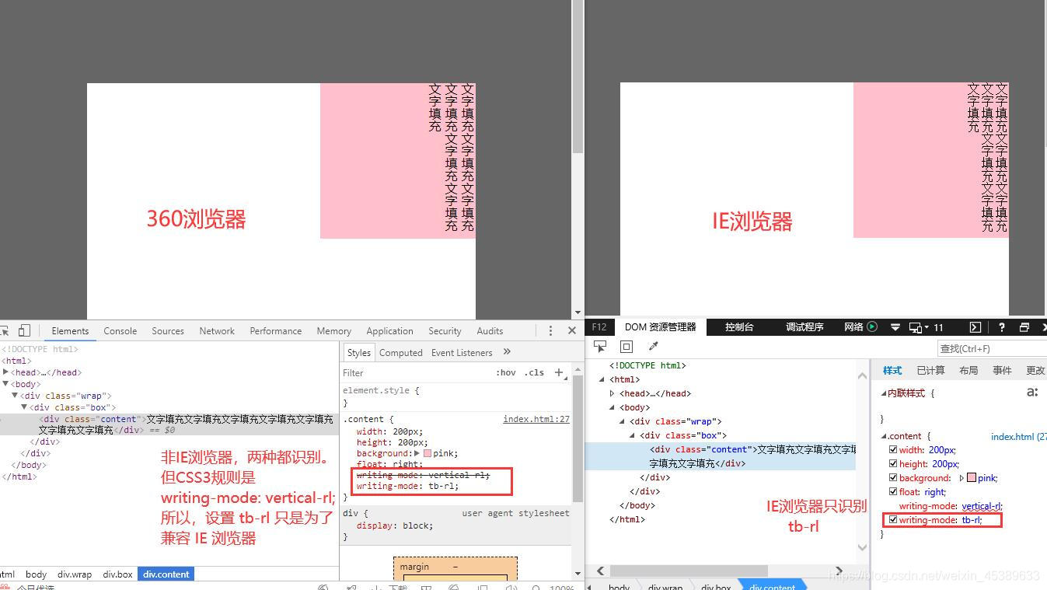Select div class=content row in Chrome Elements

point(169,424)
